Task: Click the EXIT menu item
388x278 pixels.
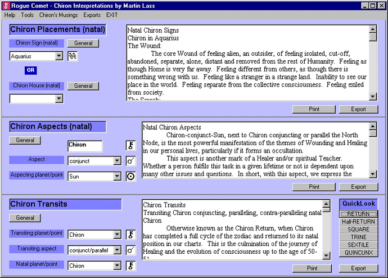Action: tap(112, 15)
